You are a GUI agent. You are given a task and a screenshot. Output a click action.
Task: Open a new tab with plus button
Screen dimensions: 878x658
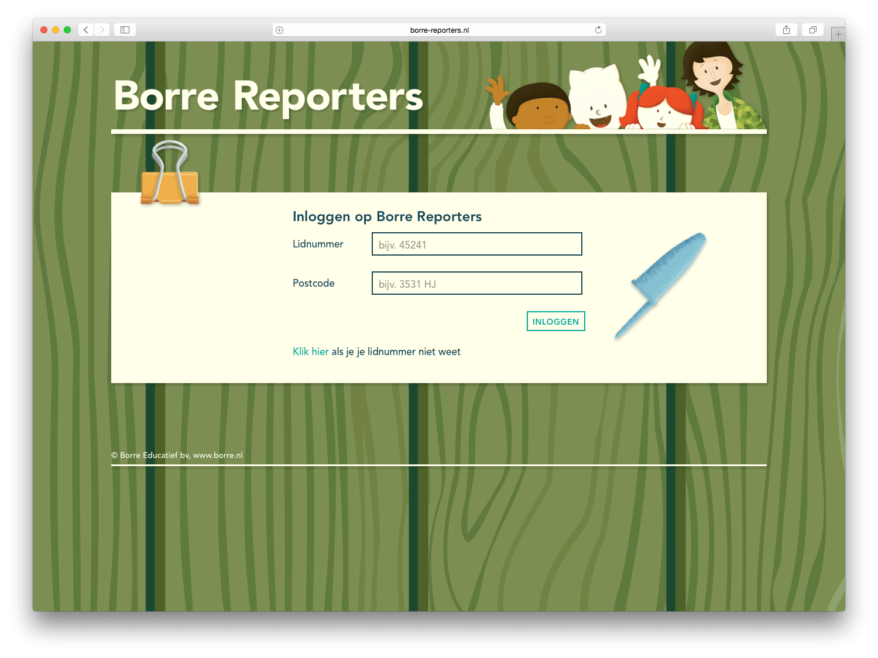tap(838, 34)
